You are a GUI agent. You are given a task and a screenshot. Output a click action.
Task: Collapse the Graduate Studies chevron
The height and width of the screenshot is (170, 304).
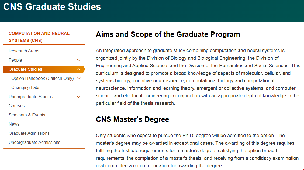[79, 69]
